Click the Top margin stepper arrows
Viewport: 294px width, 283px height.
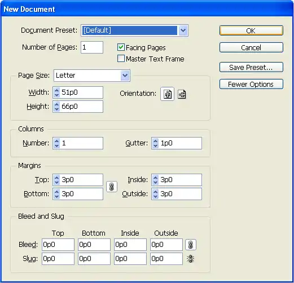click(x=56, y=180)
